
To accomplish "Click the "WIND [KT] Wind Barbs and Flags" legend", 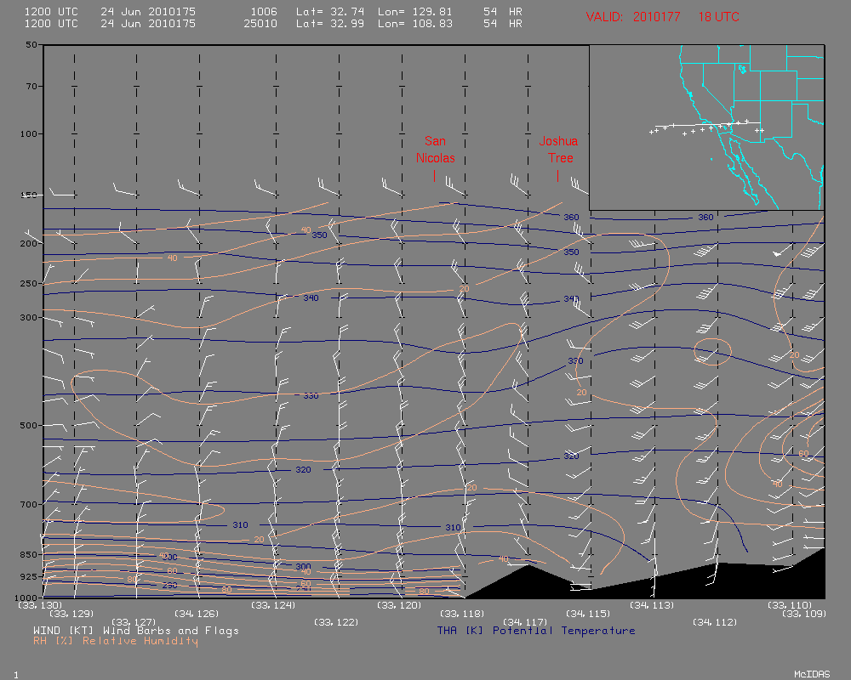I will point(135,631).
